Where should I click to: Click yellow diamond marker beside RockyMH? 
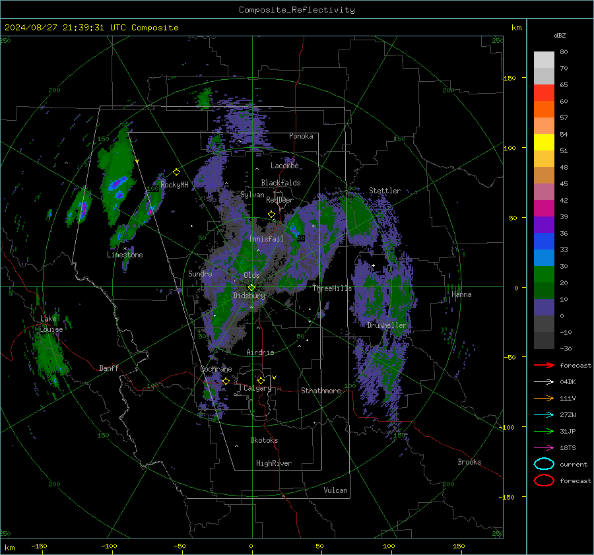coord(176,172)
